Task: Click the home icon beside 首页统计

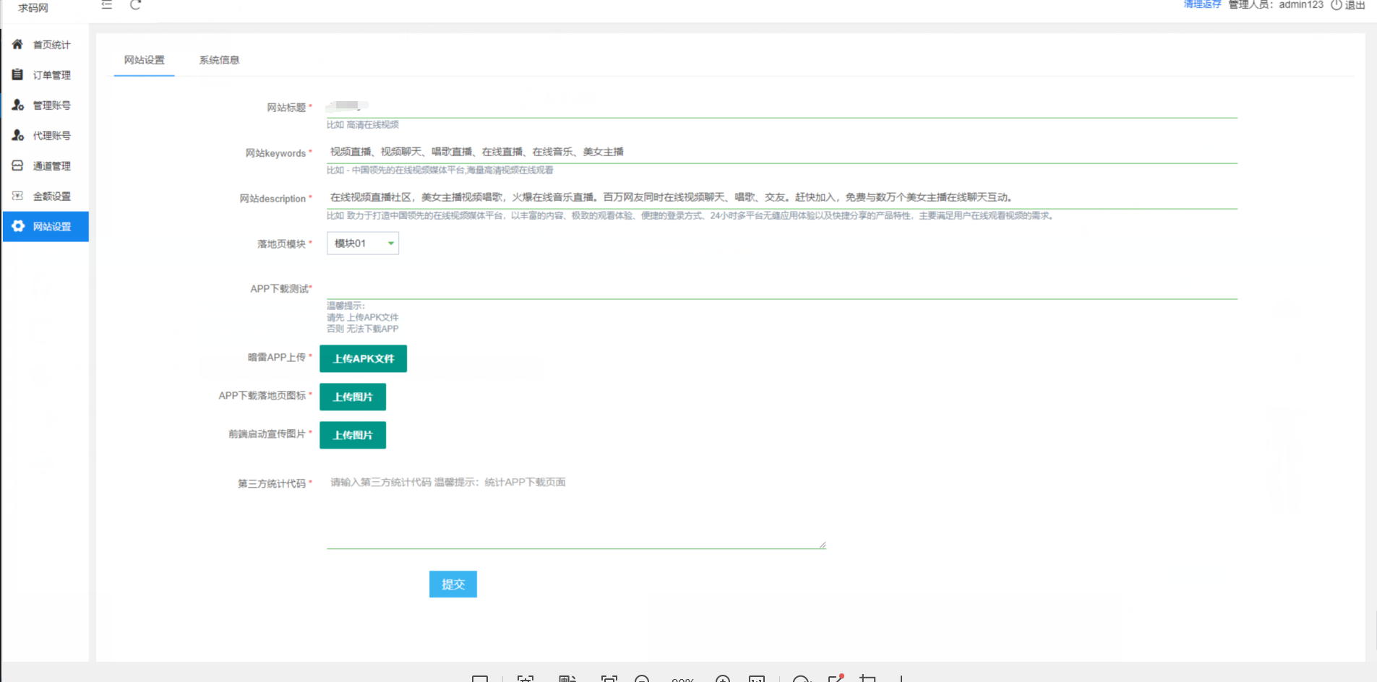Action: (17, 44)
